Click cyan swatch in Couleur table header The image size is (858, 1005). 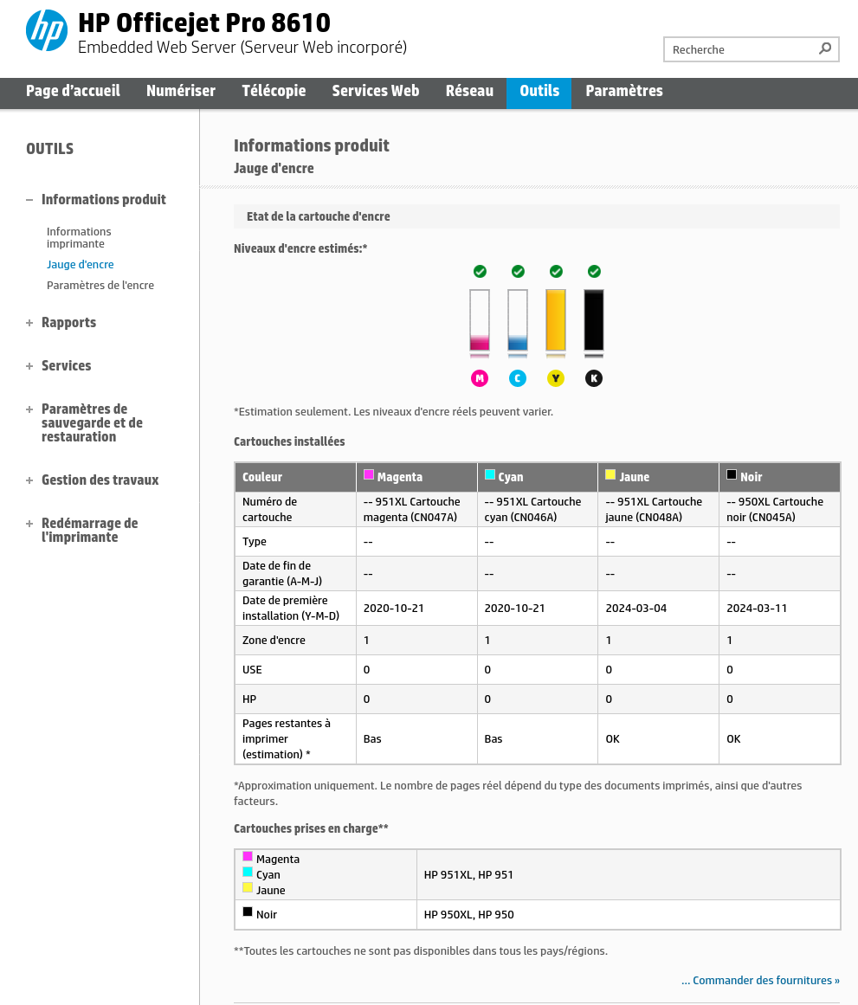tap(490, 474)
